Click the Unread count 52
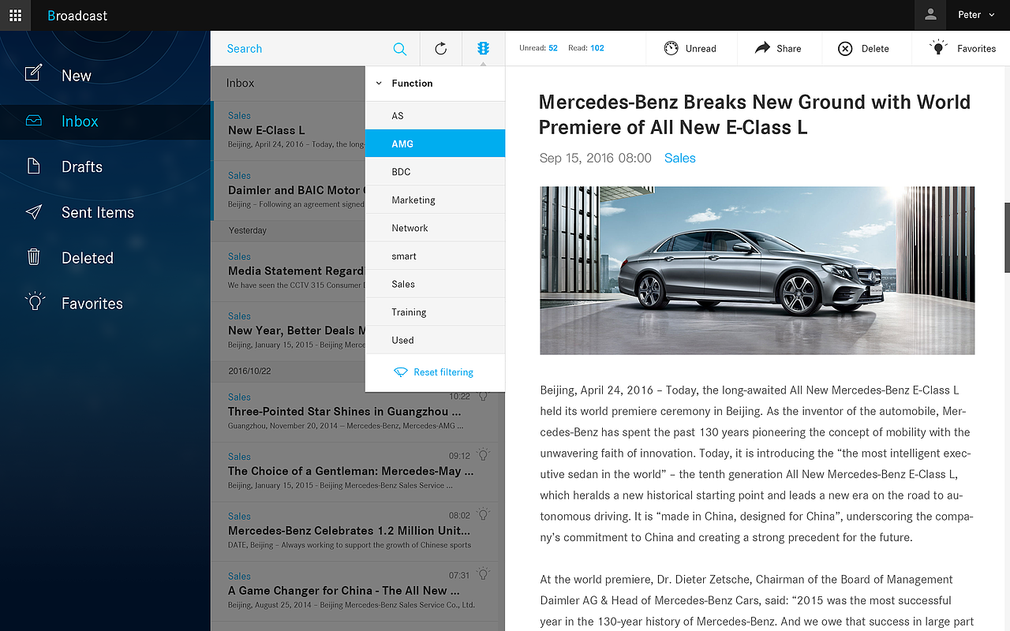 tap(553, 48)
